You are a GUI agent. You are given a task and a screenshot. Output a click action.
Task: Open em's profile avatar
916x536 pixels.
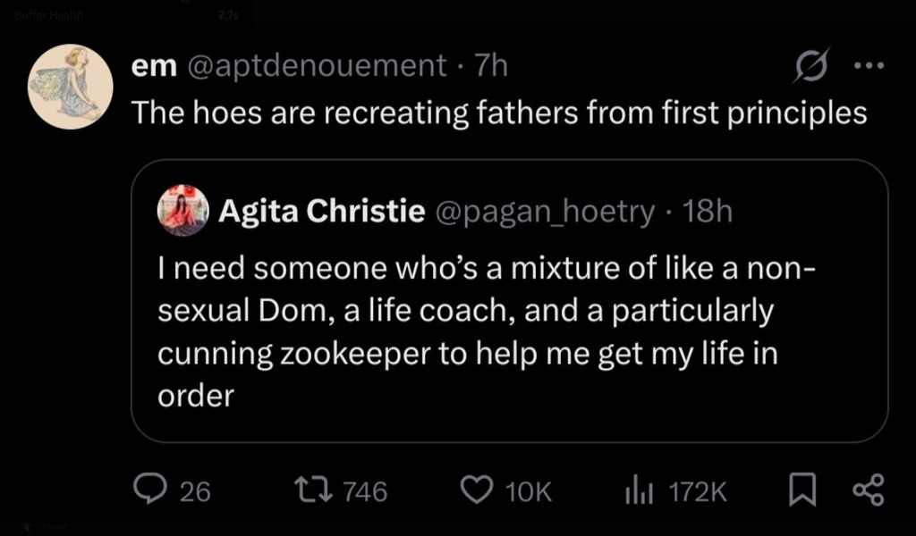(x=71, y=87)
